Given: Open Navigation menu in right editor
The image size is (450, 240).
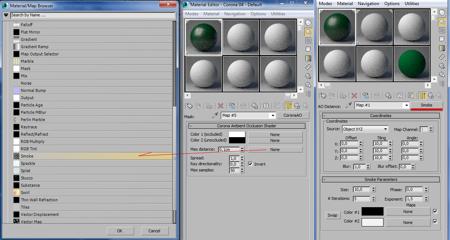Looking at the screenshot, I should pyautogui.click(x=368, y=4).
